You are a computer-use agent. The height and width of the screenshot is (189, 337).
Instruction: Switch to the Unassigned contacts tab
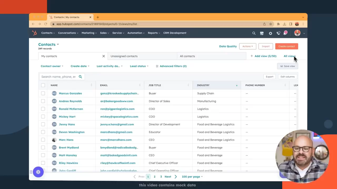point(124,56)
